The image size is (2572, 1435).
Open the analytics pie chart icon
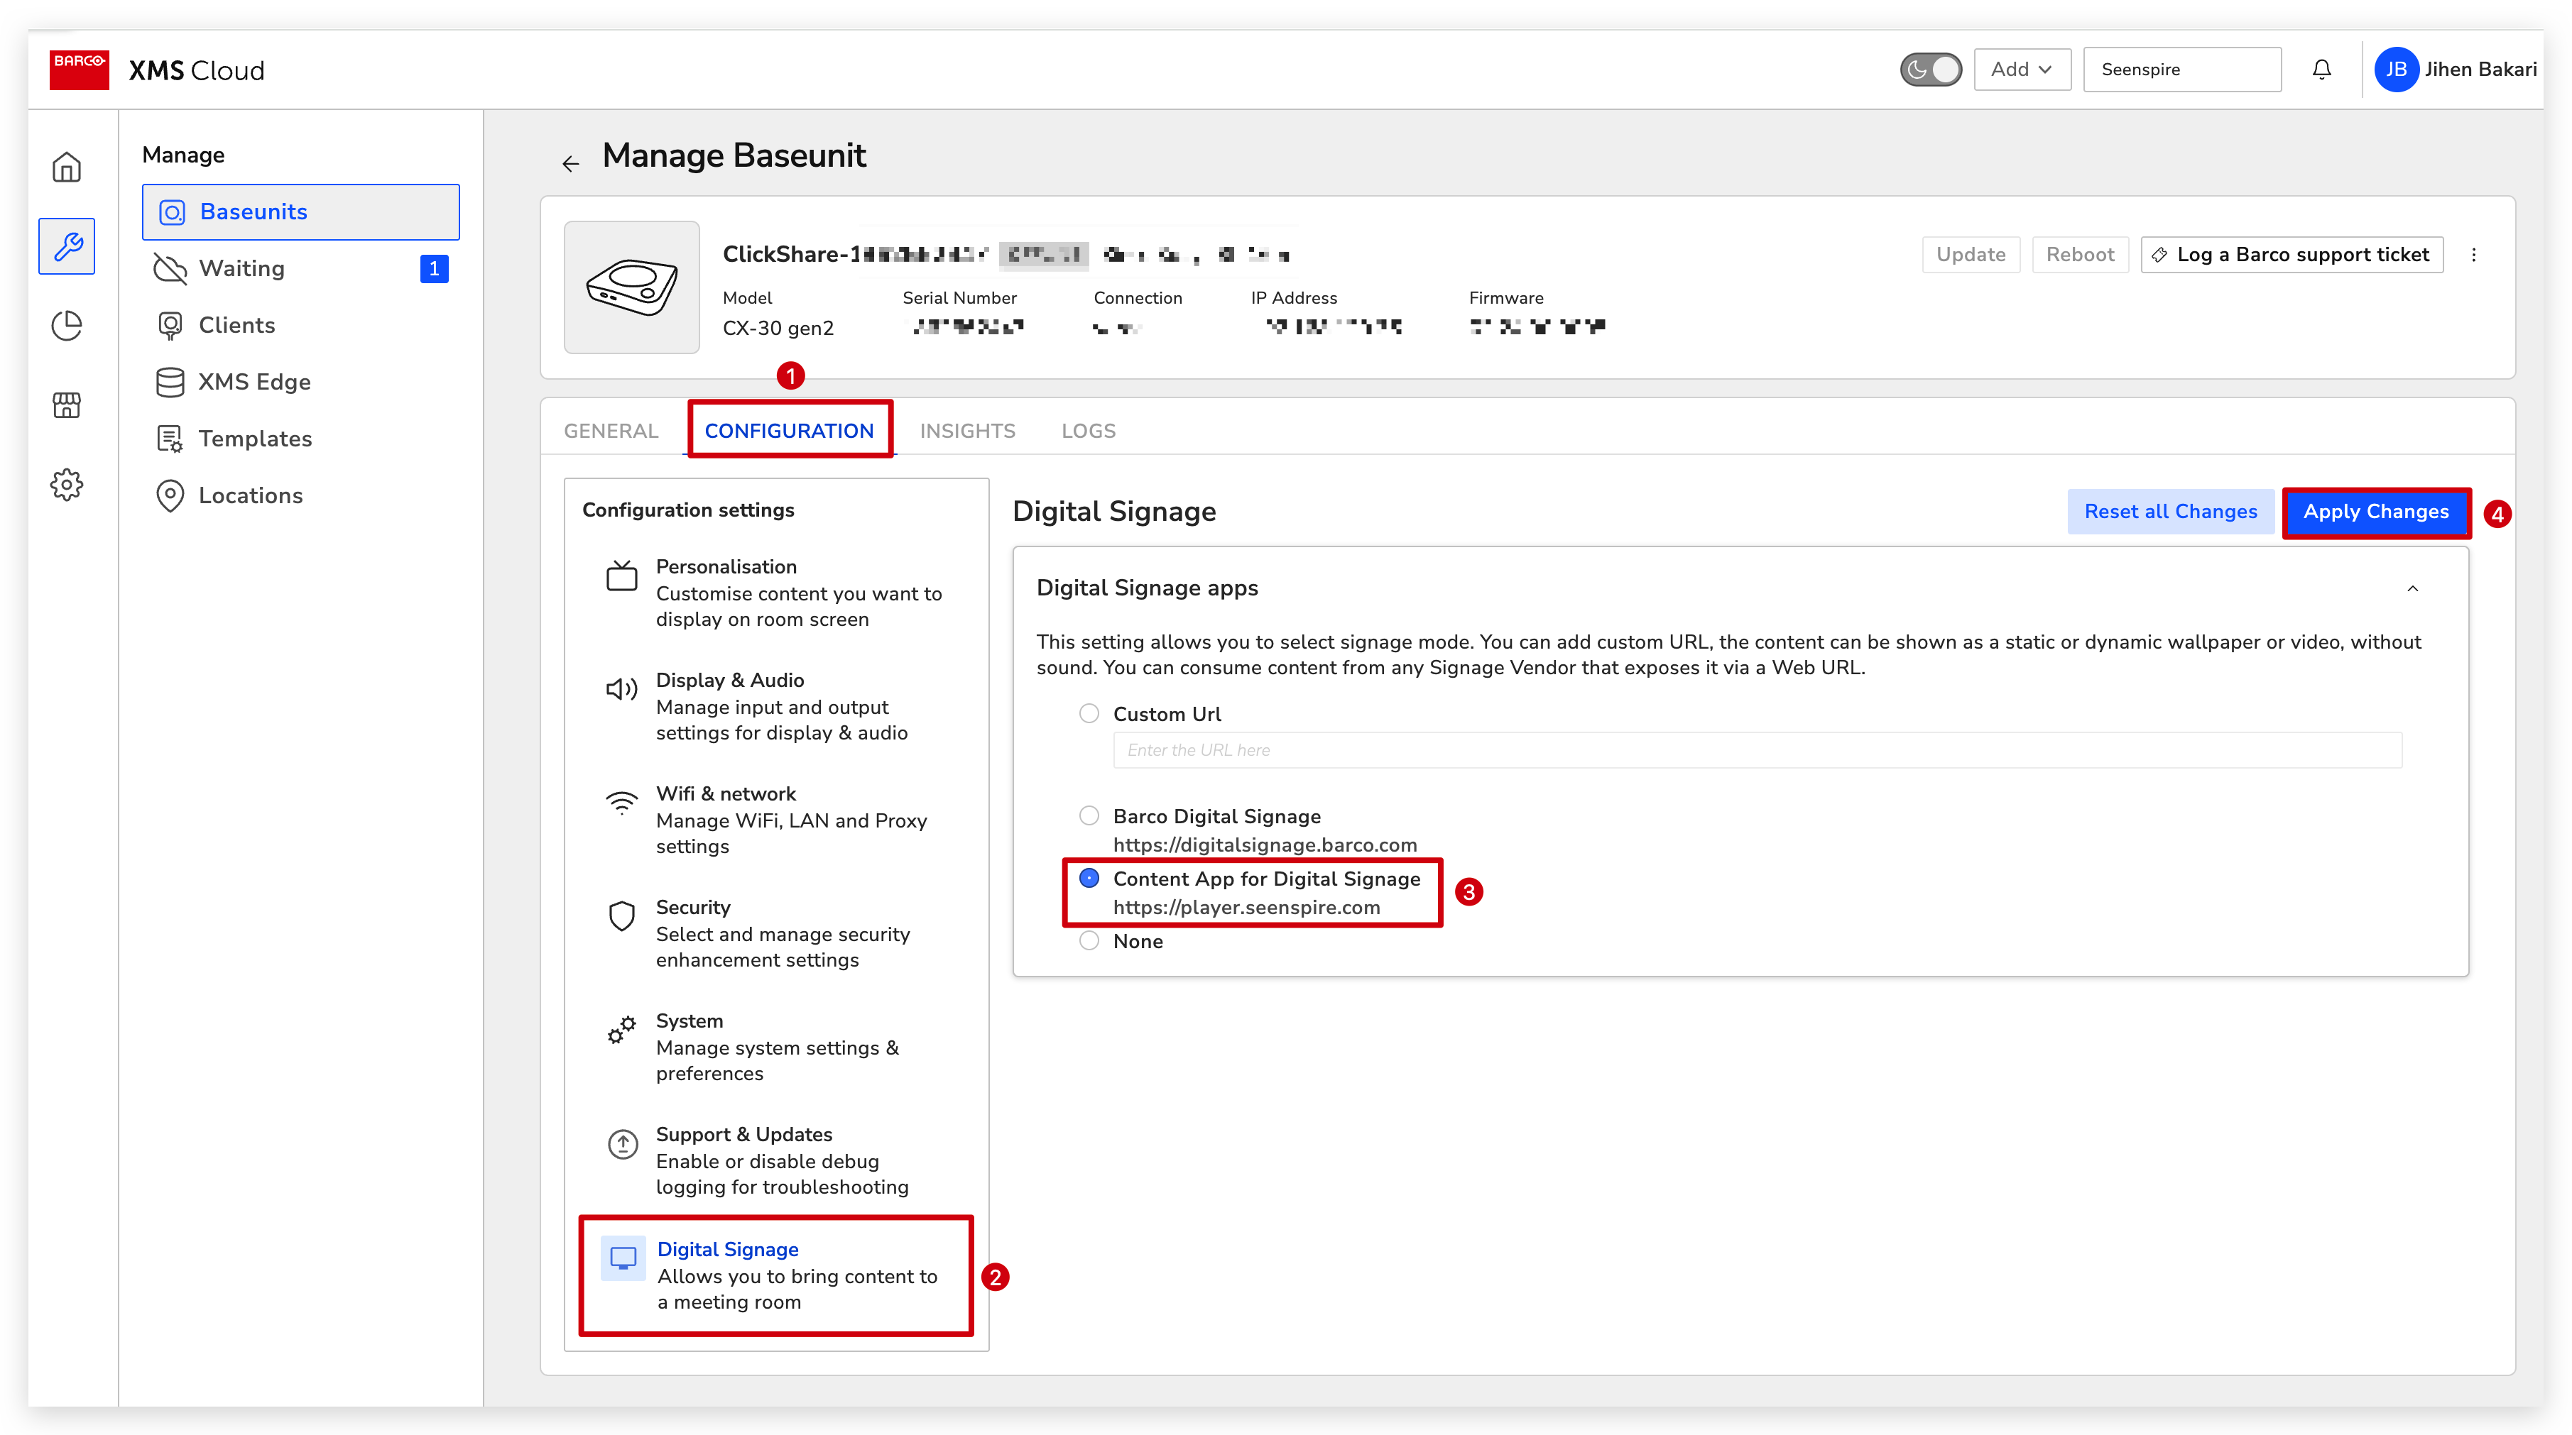(67, 325)
